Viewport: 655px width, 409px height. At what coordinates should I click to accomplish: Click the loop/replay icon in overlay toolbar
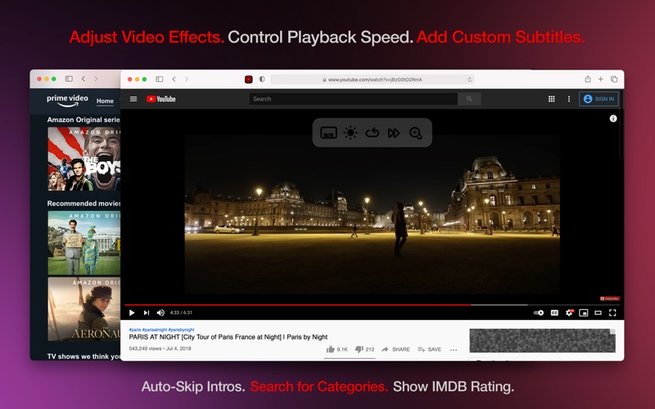[x=372, y=133]
